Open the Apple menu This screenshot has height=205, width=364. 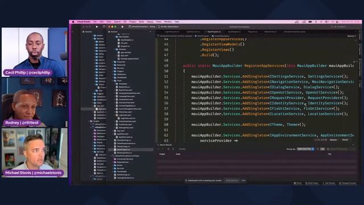[x=73, y=22]
